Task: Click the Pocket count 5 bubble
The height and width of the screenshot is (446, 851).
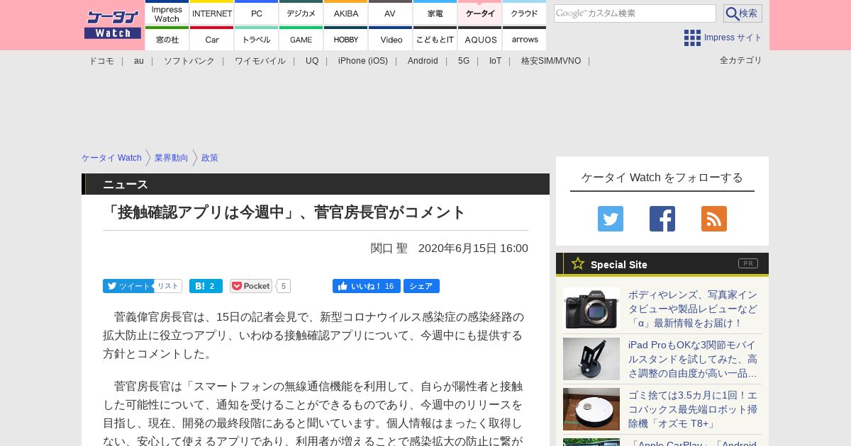Action: (284, 286)
